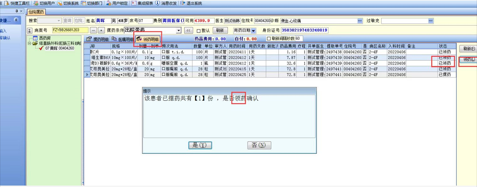Click the 切换系统 icon
This screenshot has width=477, height=187.
tap(60, 3)
